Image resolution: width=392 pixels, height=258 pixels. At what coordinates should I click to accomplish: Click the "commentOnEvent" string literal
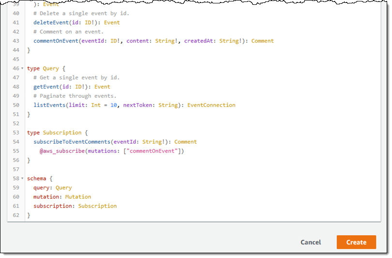153,151
